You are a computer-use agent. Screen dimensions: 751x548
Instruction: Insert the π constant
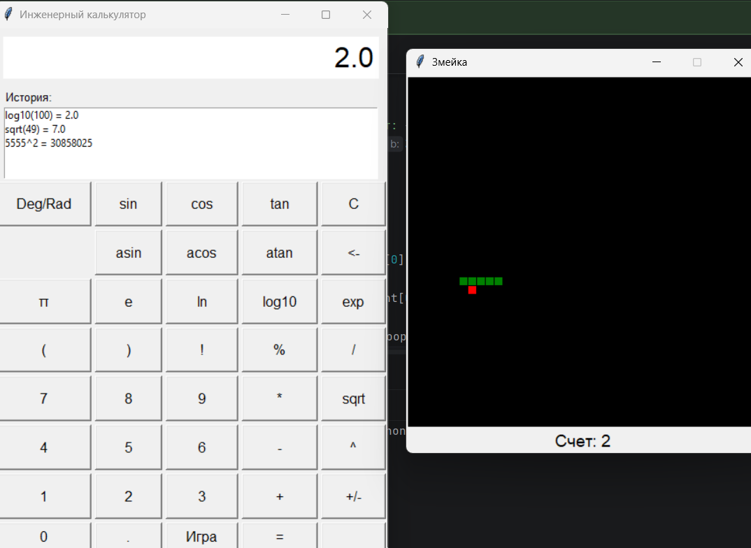pos(45,301)
